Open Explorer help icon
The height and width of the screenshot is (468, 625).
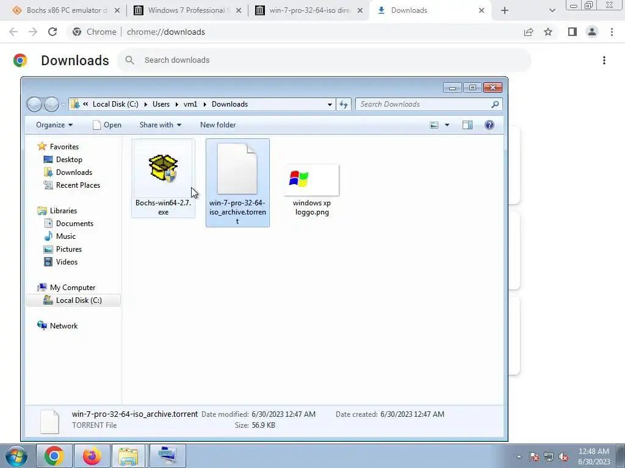[x=489, y=125]
